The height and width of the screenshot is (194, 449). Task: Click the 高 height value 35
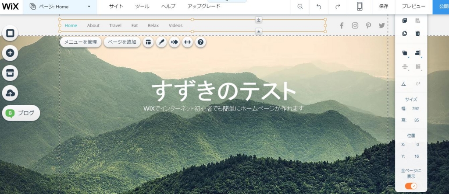(417, 121)
